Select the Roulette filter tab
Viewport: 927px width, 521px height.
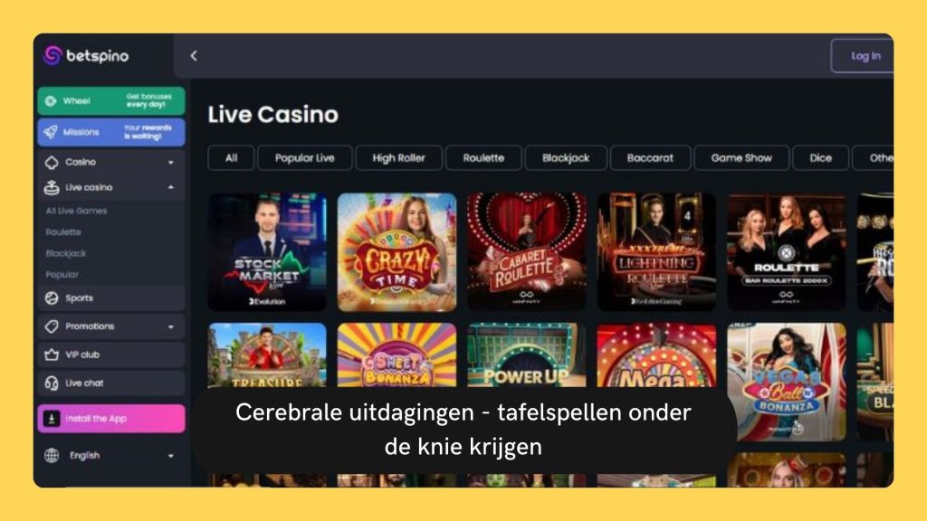(483, 157)
